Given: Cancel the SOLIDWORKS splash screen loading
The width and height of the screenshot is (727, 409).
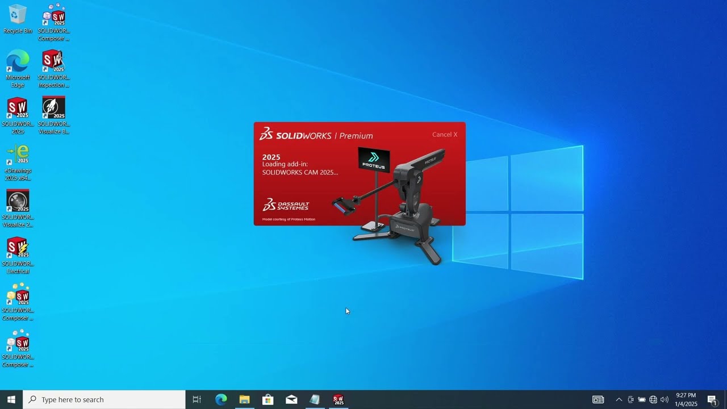Looking at the screenshot, I should 444,135.
